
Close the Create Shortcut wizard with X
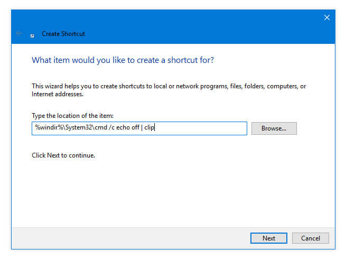click(x=327, y=17)
